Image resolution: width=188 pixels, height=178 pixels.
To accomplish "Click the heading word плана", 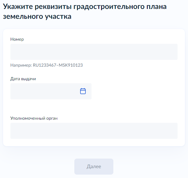I will tap(156, 7).
